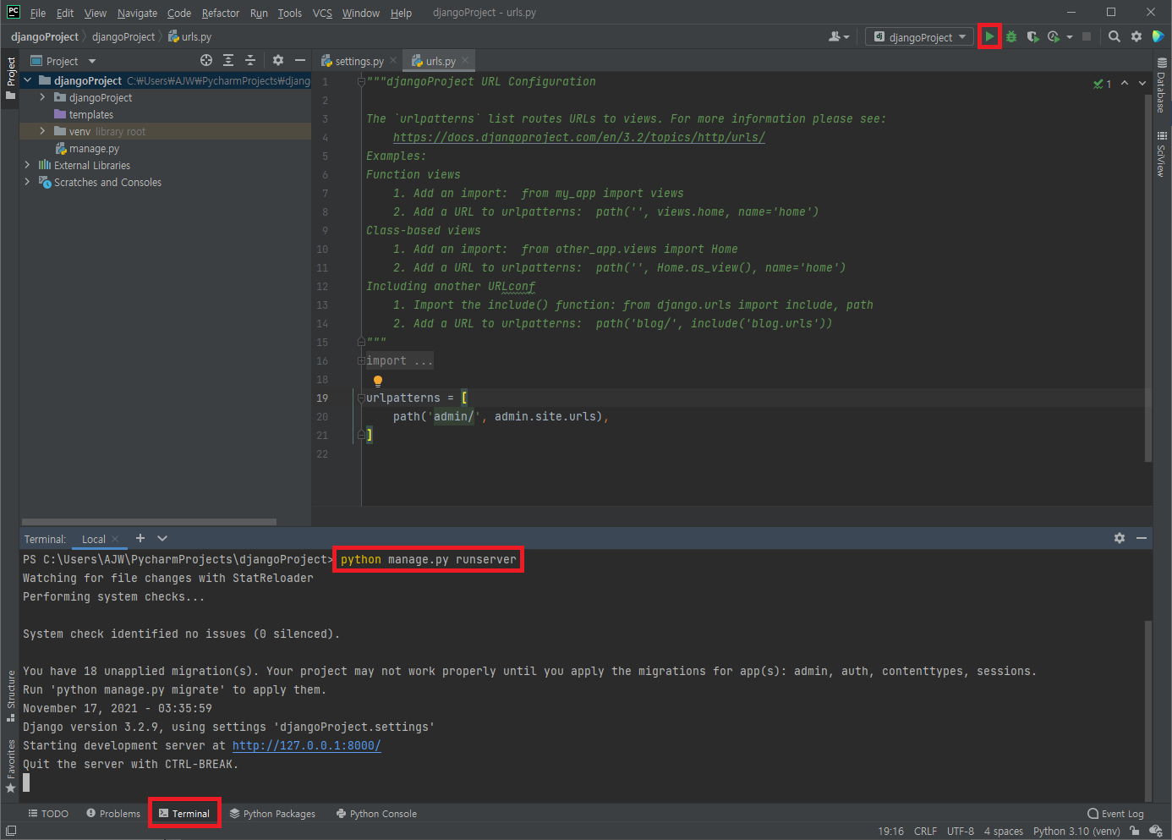Expand Scratches and Consoles node
The image size is (1172, 840).
pos(28,182)
